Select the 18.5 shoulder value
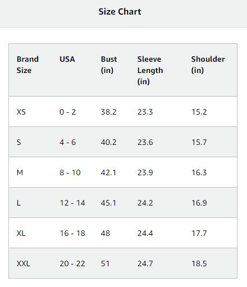 (x=199, y=263)
